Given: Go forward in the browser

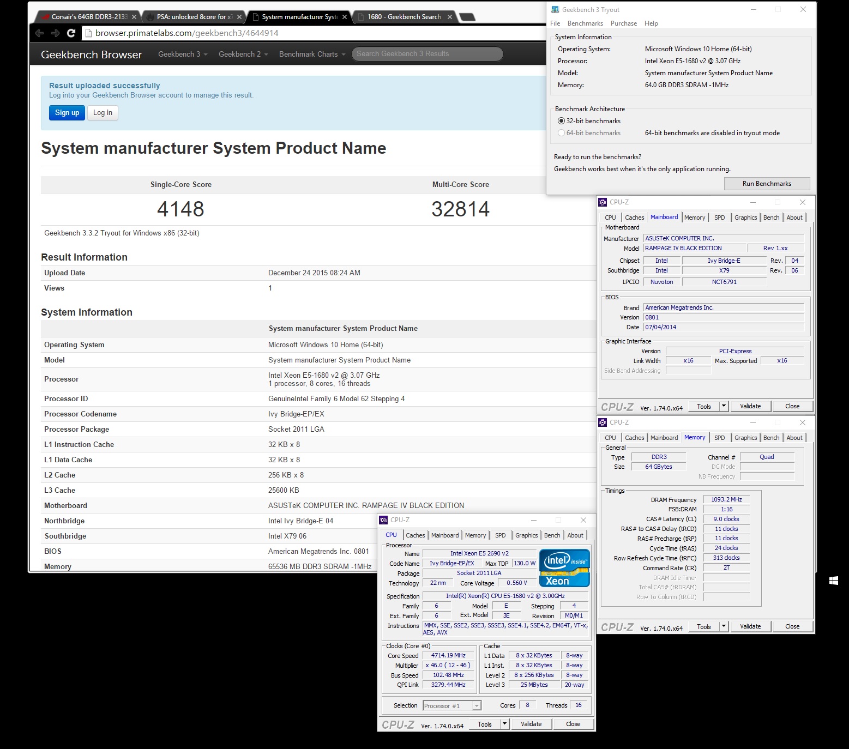Looking at the screenshot, I should (x=55, y=33).
